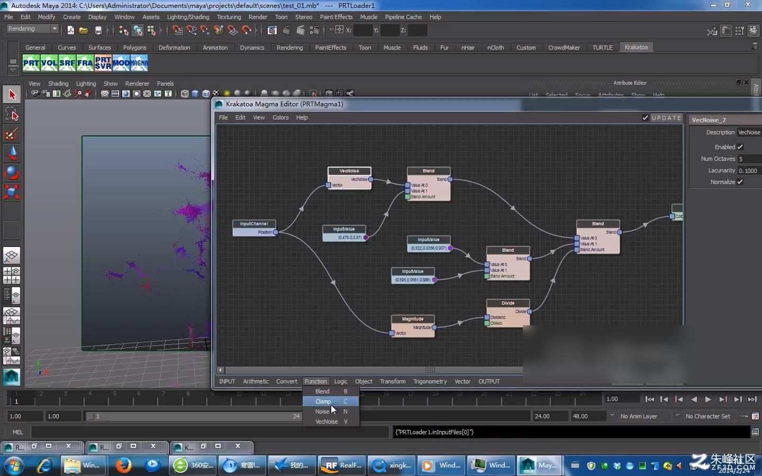
Task: Switch to single perspective layout icon
Action: [x=12, y=255]
